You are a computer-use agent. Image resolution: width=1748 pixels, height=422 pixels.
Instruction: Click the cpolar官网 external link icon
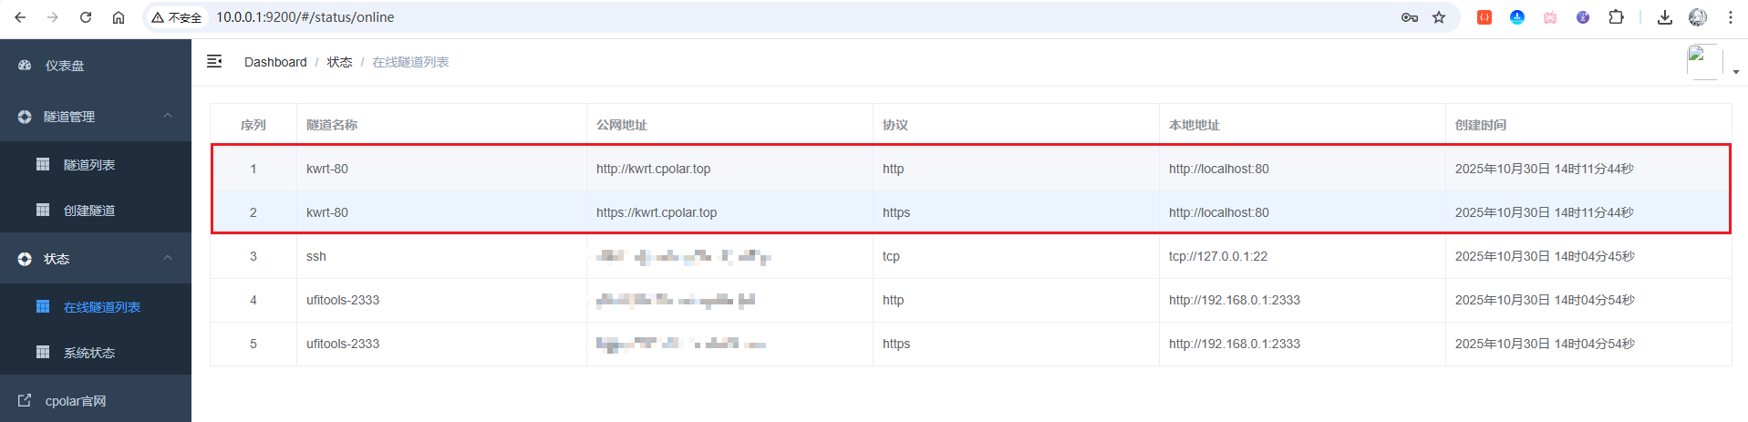25,400
